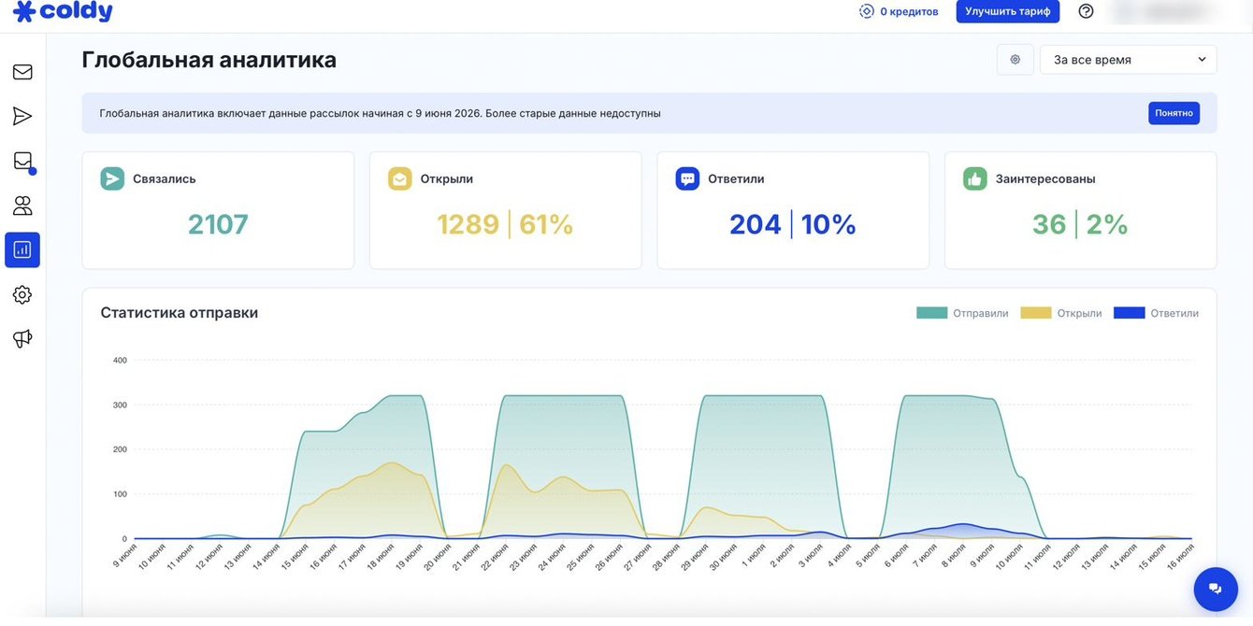The height and width of the screenshot is (626, 1253).
Task: Open the mail envelope sidebar icon
Action: click(22, 72)
